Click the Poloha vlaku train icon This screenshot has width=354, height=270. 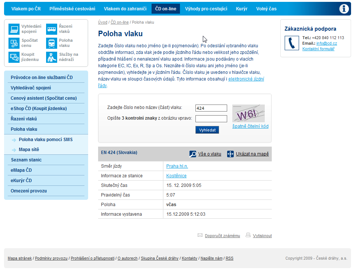[x=52, y=43]
